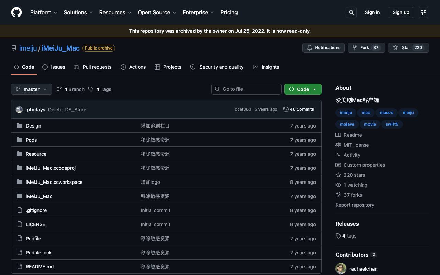Click the search magnifier icon

[x=351, y=12]
